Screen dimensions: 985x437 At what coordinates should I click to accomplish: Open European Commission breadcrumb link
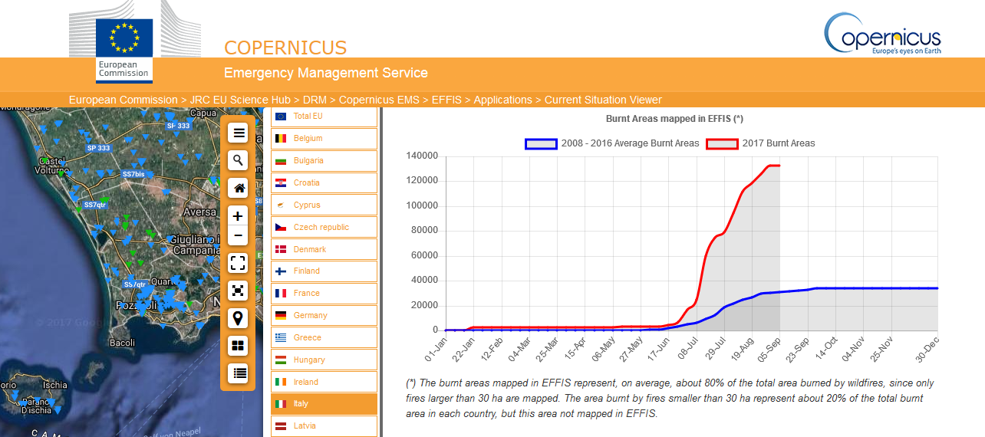click(123, 100)
